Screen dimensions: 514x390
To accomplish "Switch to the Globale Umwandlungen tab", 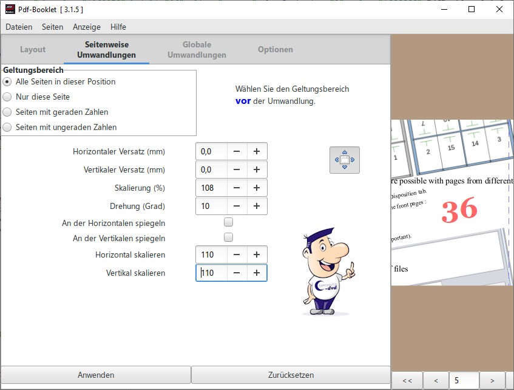I will [x=197, y=50].
